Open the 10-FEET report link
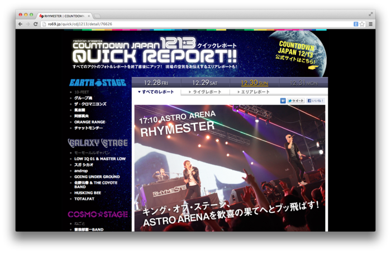This screenshot has height=253, width=391. pyautogui.click(x=82, y=92)
